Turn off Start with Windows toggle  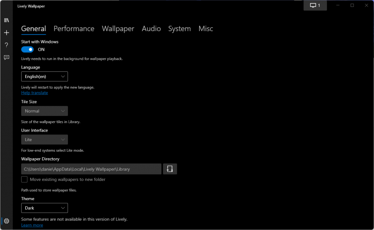click(x=27, y=50)
